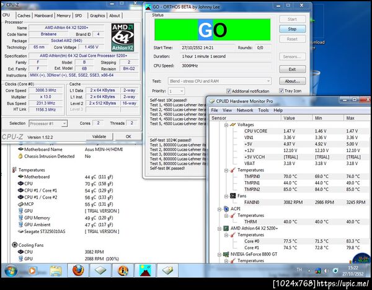
Task: Click the CPUID Hardware Monitor title icon
Action: tap(211, 101)
